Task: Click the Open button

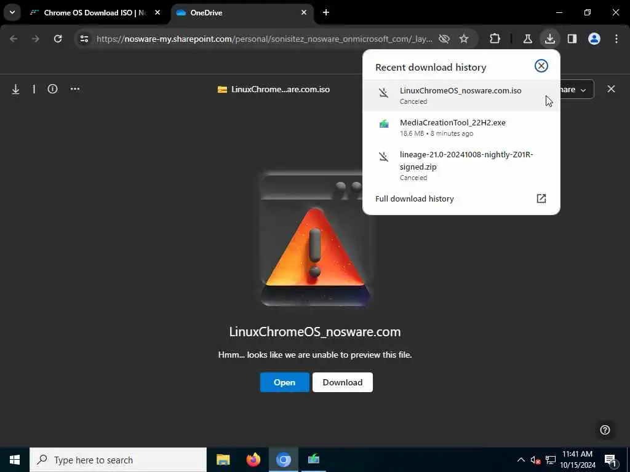Action: click(x=284, y=382)
